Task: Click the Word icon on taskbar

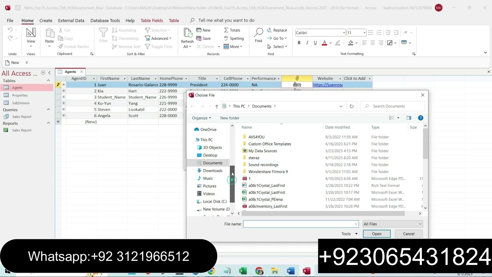Action: [290, 271]
